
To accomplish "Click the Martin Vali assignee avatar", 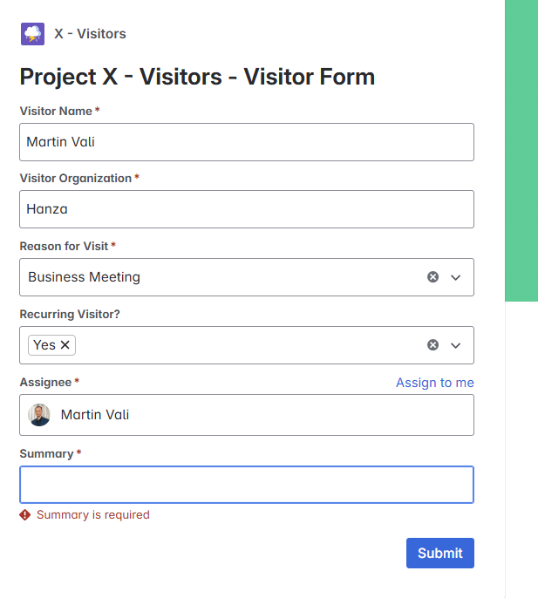I will pos(39,415).
